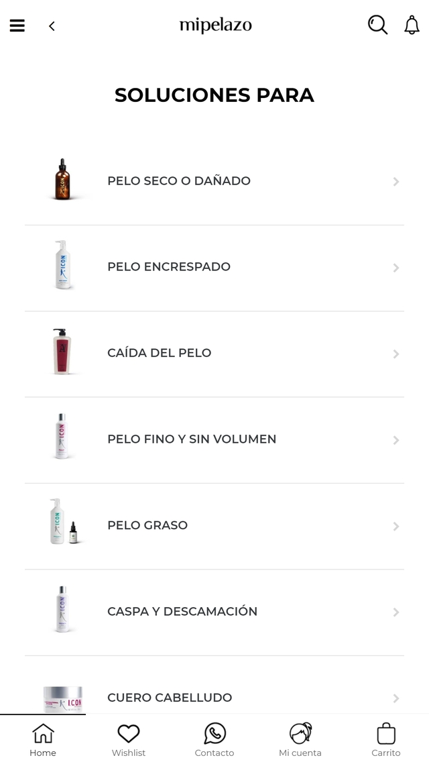The height and width of the screenshot is (762, 429).
Task: Open the hamburger menu
Action: 17,25
